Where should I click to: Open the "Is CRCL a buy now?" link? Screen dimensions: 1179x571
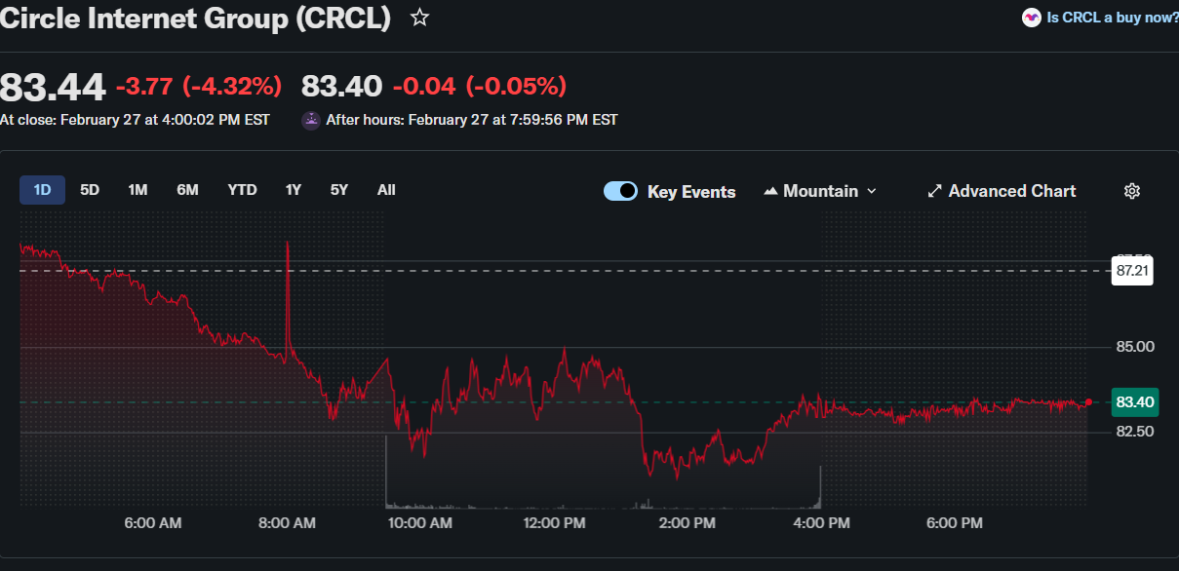[x=1112, y=18]
